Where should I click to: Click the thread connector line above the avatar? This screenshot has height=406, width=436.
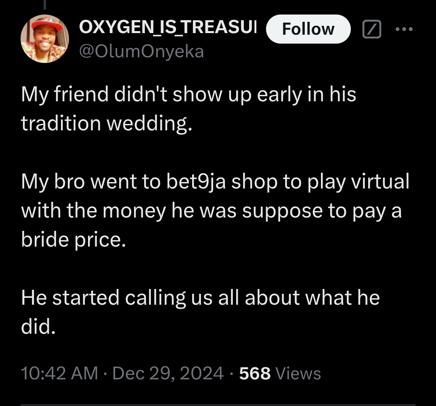45,4
